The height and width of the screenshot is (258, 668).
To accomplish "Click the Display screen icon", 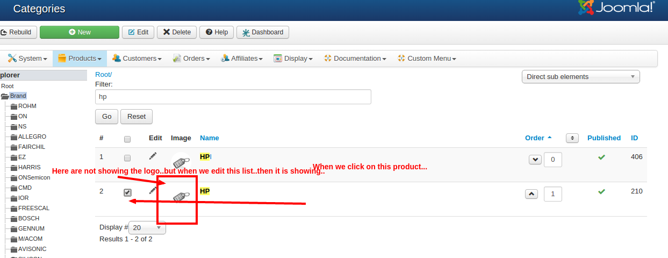I will pyautogui.click(x=278, y=58).
